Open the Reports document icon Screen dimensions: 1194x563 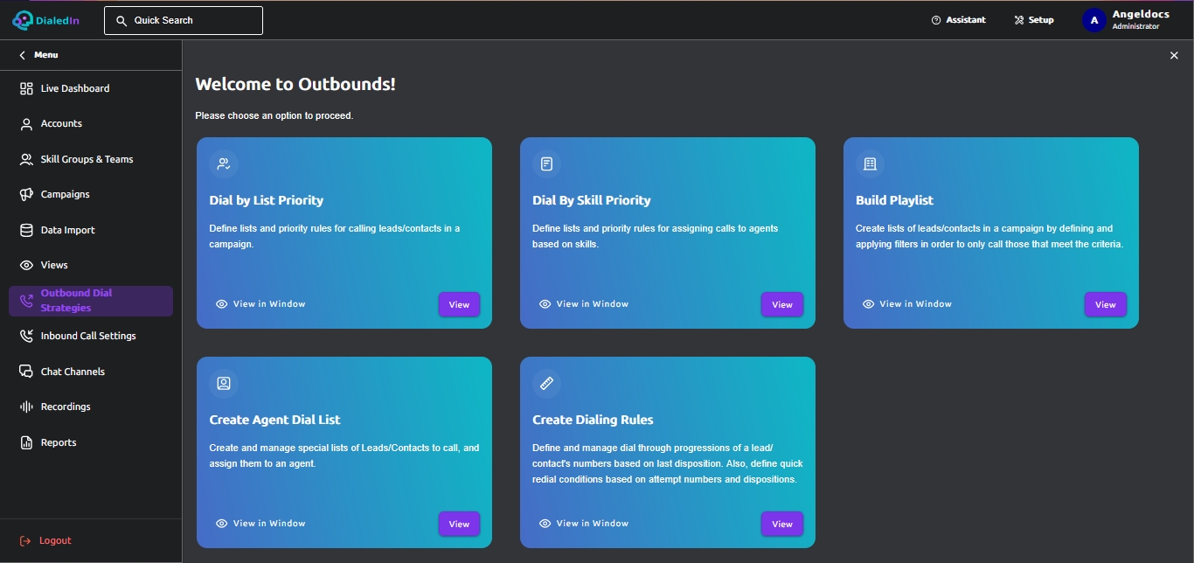coord(26,442)
